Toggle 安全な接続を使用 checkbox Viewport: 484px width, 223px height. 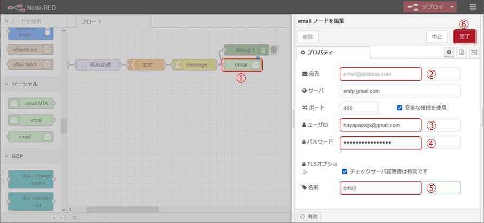(x=400, y=108)
